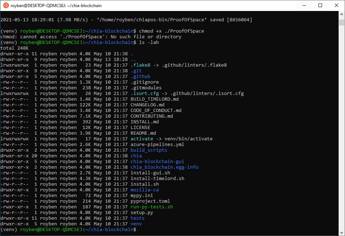The height and width of the screenshot is (236, 345).
Task: Click the '.isort.cfg' symlink name
Action: 145,94
